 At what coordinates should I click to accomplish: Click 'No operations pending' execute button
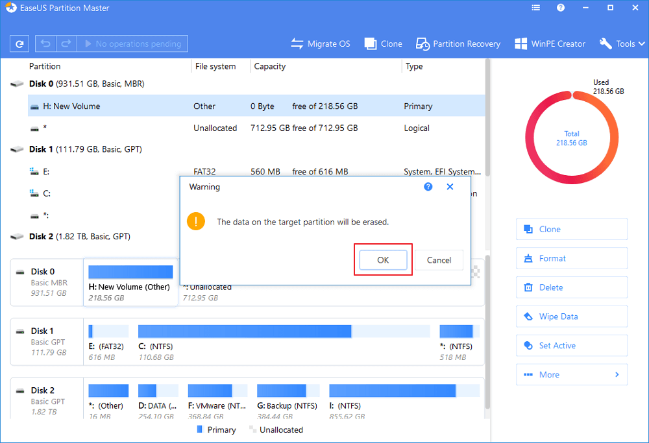(x=132, y=43)
